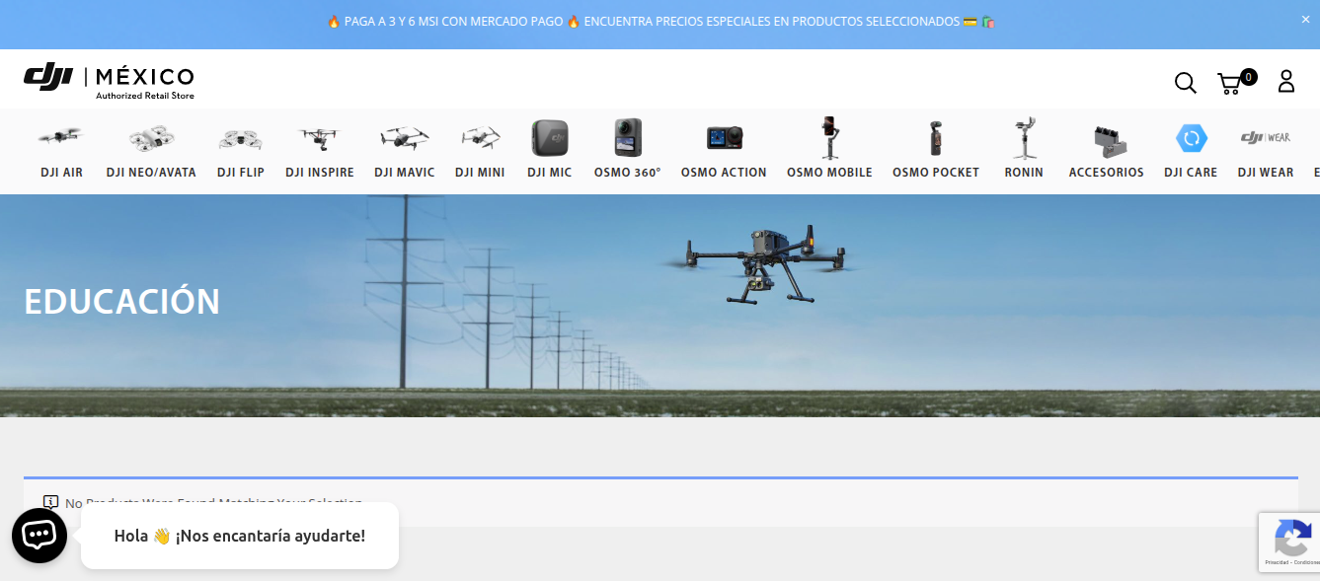This screenshot has height=581, width=1320.
Task: Open the DJI Neo/Avata category
Action: (151, 172)
